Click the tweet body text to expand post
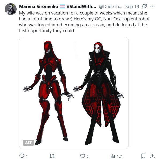The image size is (159, 162). [84, 22]
